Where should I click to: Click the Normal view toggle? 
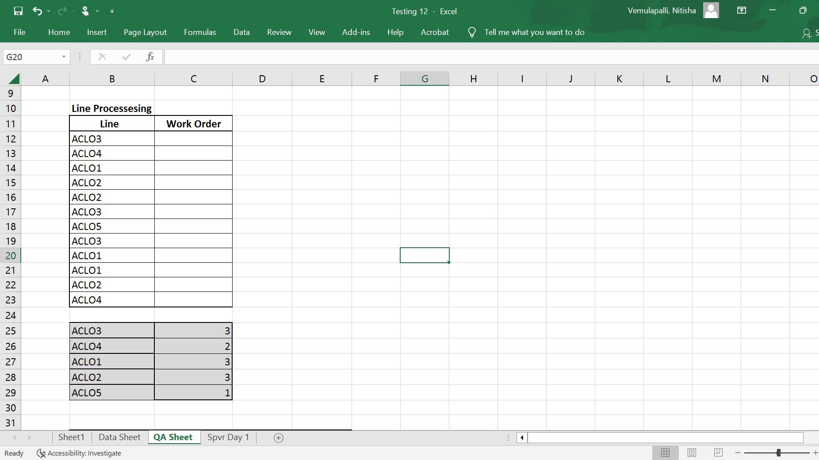tap(665, 452)
